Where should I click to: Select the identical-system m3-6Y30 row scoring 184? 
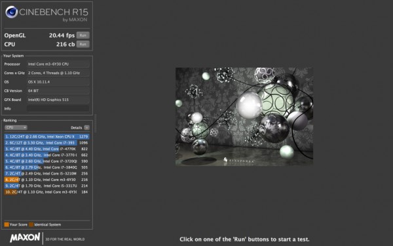(47, 192)
